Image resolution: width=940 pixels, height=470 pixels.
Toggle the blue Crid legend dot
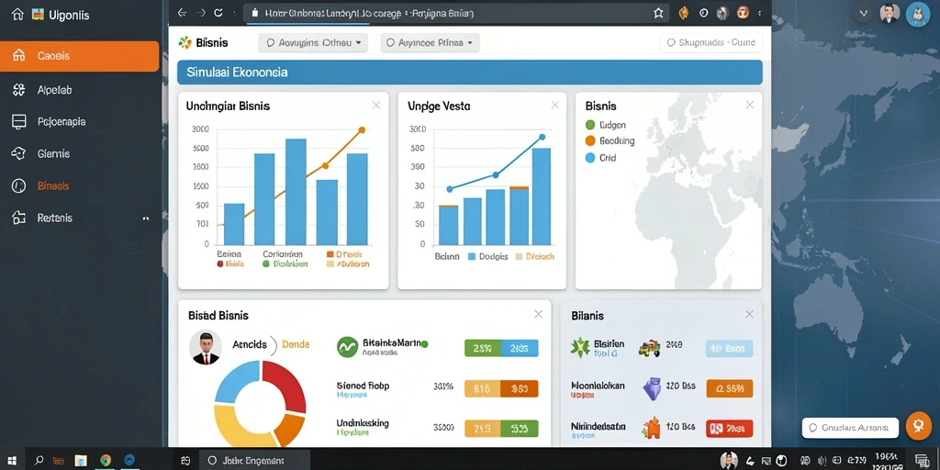tap(590, 158)
